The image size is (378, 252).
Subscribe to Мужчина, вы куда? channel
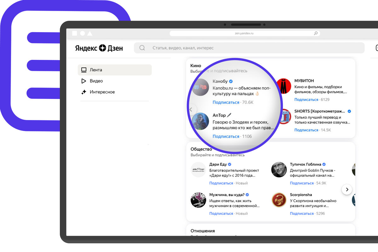pos(221,213)
